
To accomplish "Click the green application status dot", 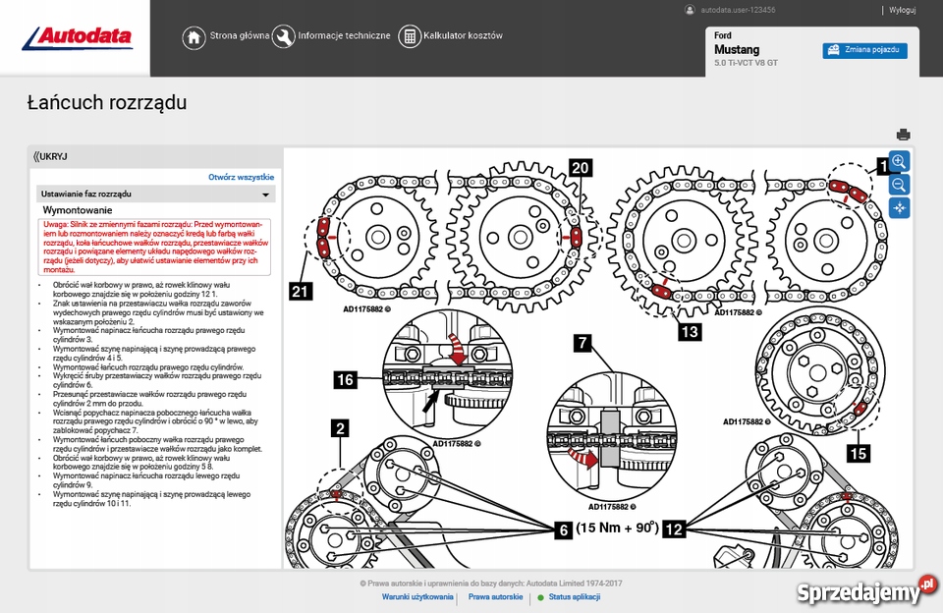I will click(540, 597).
